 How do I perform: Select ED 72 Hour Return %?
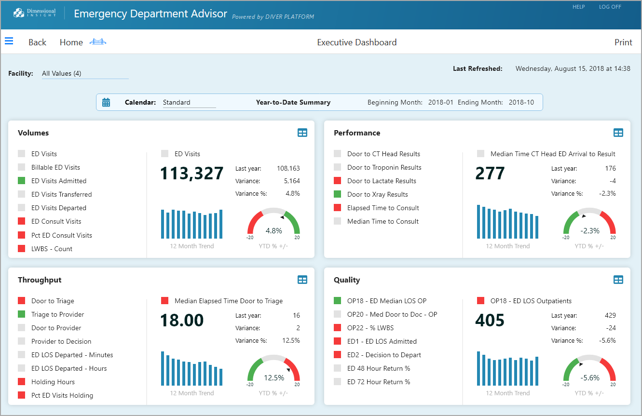click(x=379, y=382)
